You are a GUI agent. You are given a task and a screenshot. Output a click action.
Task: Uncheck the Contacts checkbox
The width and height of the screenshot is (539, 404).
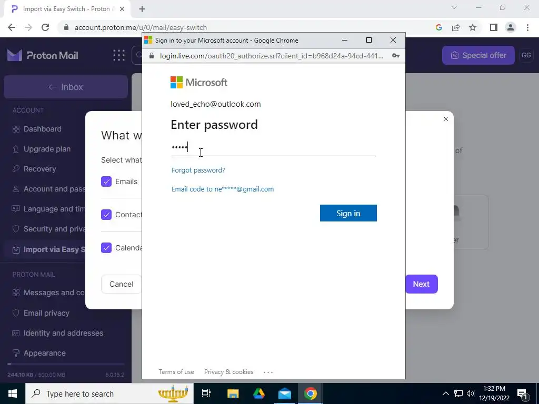coord(106,215)
